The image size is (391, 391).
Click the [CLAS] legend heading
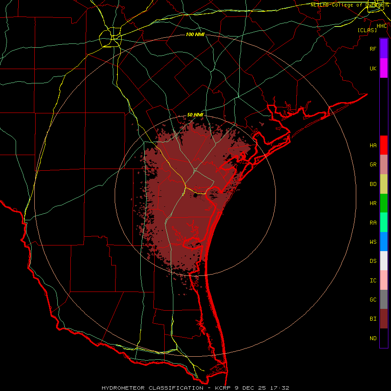[367, 30]
